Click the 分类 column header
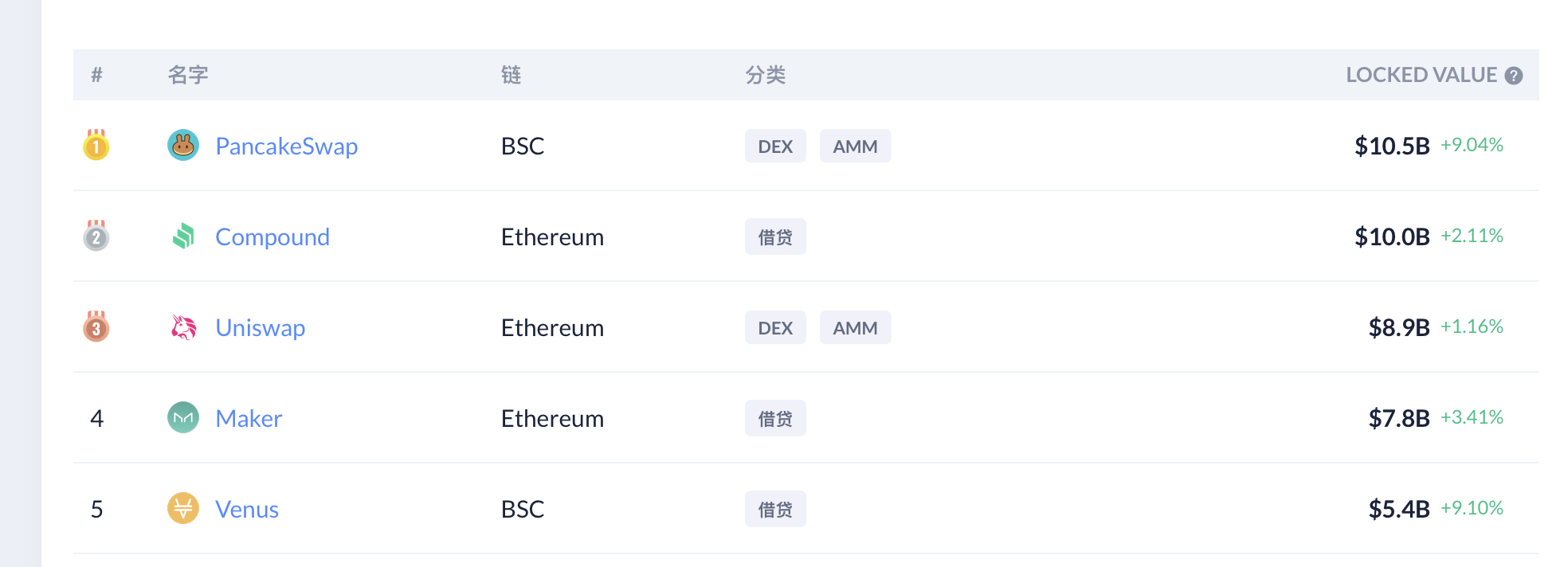1552x567 pixels. (763, 75)
